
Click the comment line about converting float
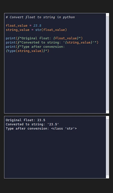coord(40,17)
